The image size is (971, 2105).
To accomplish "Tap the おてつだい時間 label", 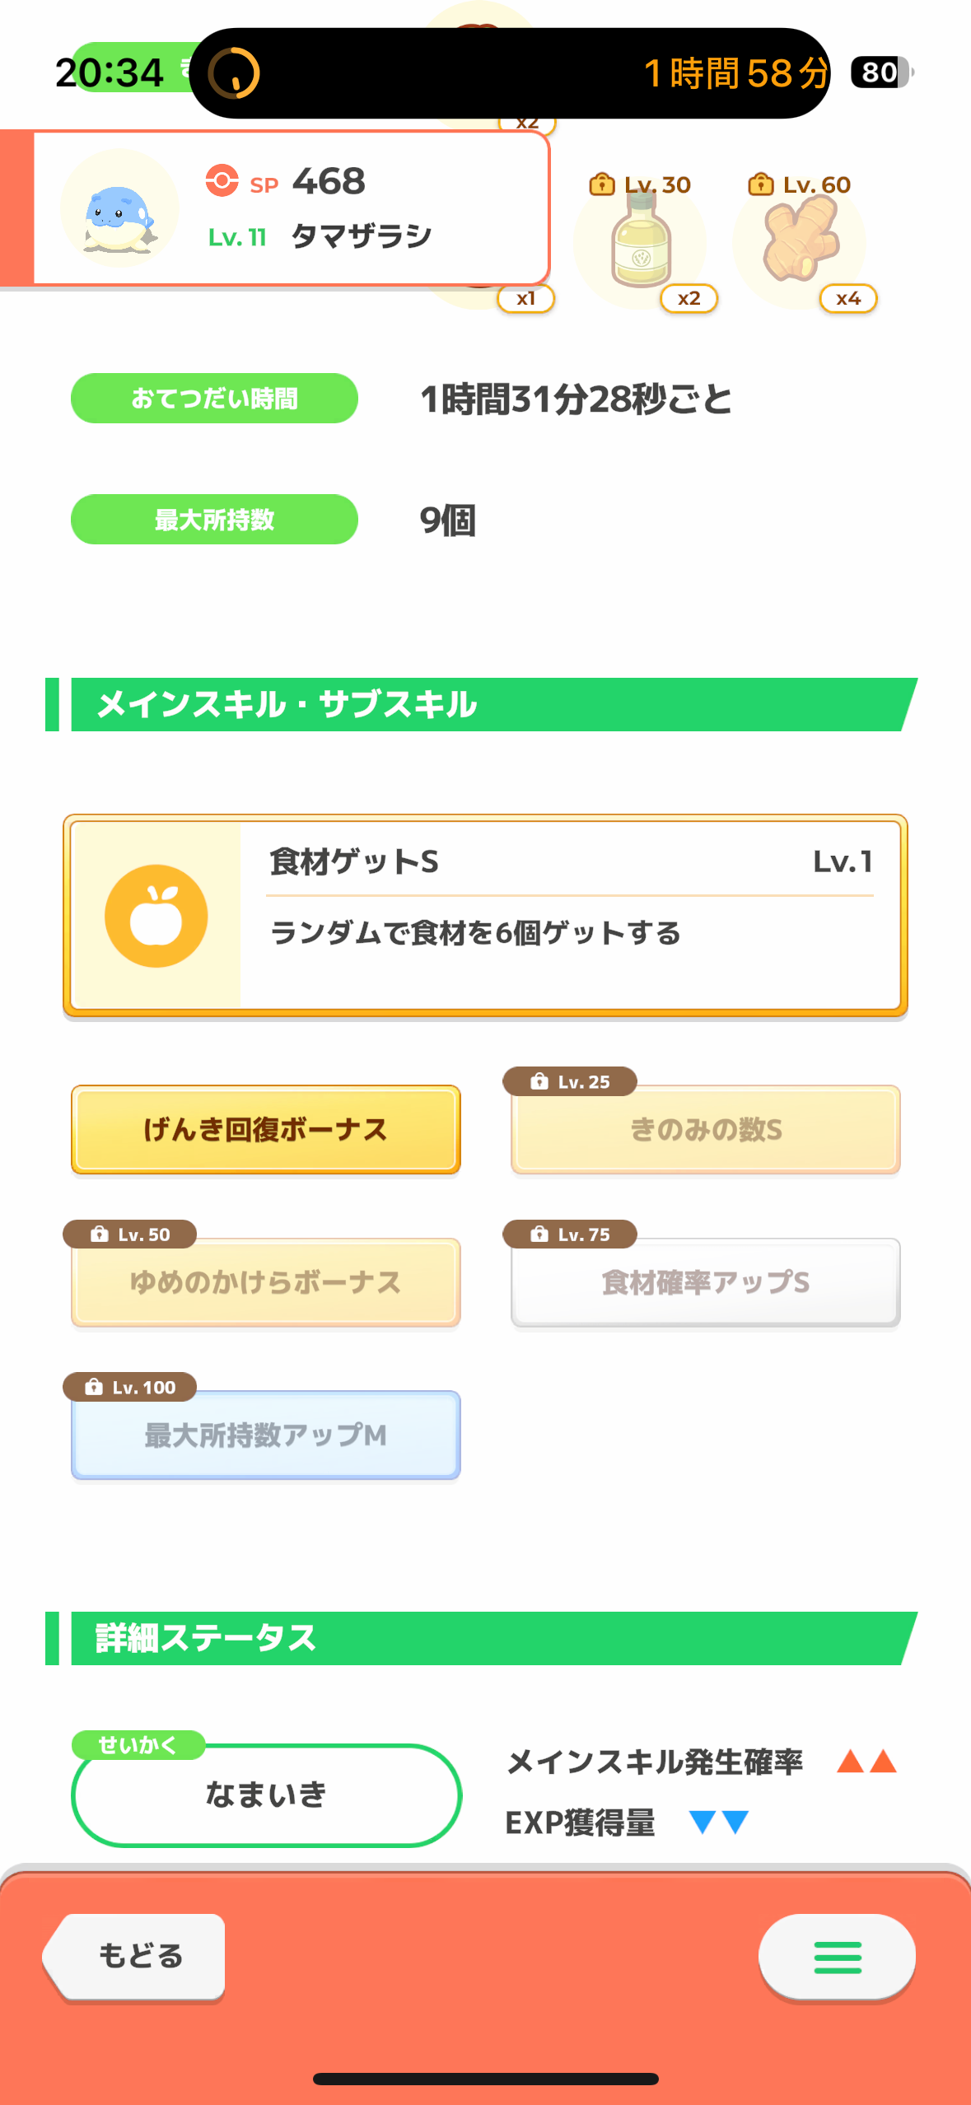I will click(x=214, y=399).
